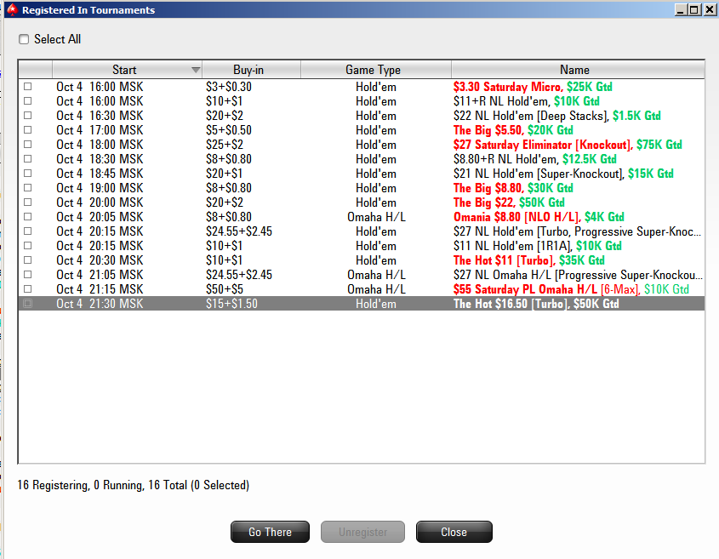Check the $3.30 Saturday Micro tournament row box
Image resolution: width=719 pixels, height=559 pixels.
28,86
